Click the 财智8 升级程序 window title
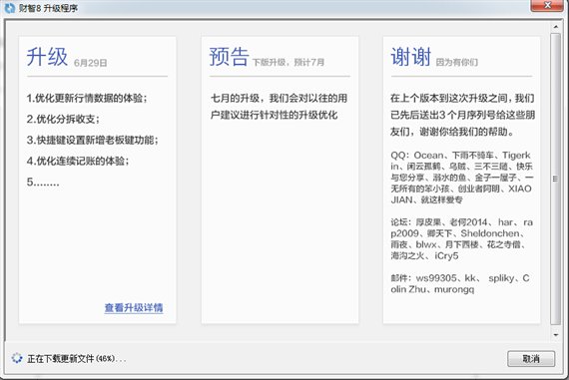The image size is (569, 380). pos(48,8)
